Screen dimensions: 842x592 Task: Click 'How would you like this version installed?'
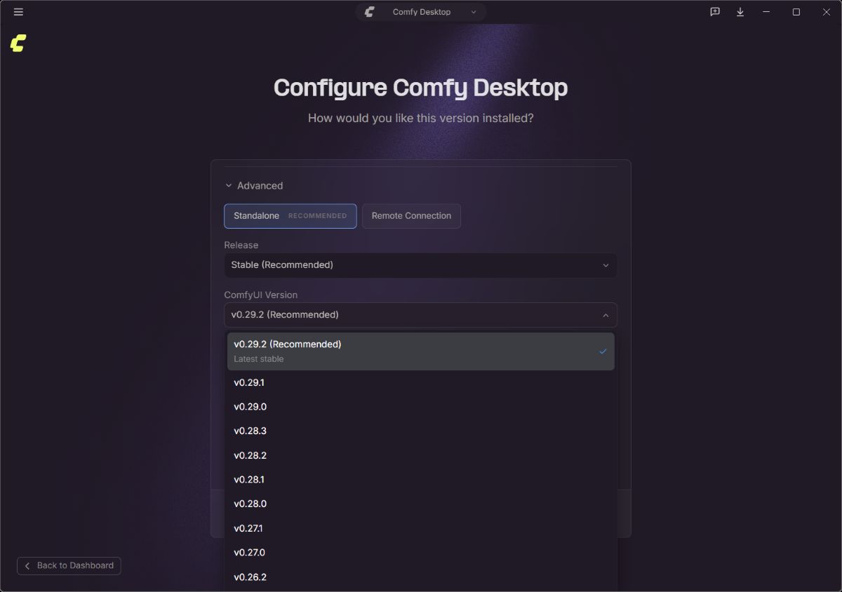421,119
